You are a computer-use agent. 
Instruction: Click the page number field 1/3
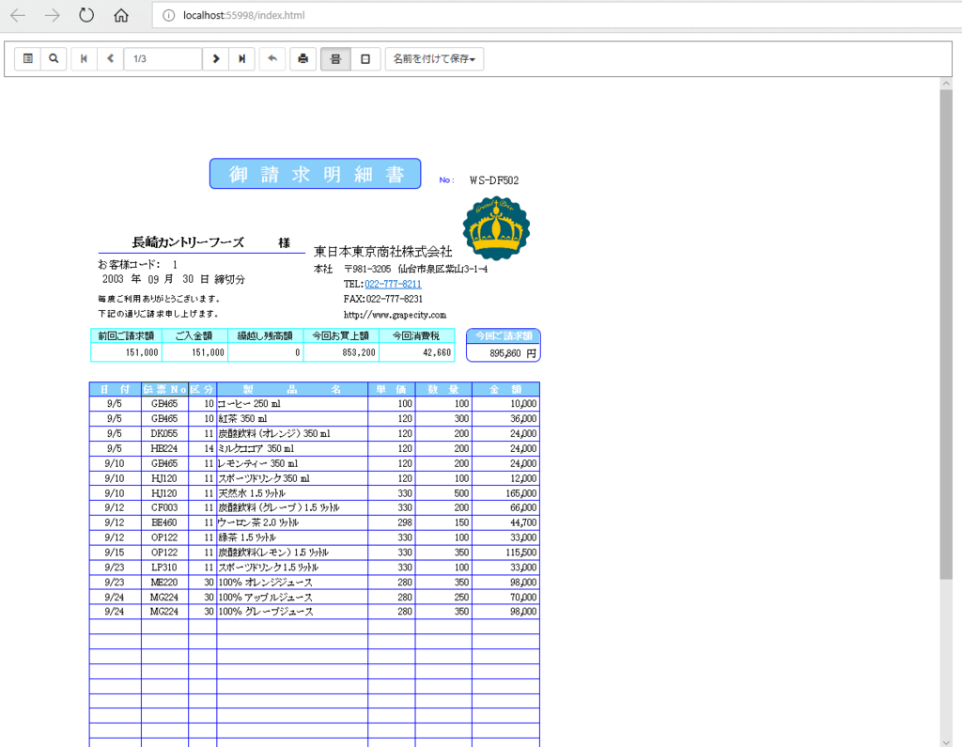click(163, 59)
